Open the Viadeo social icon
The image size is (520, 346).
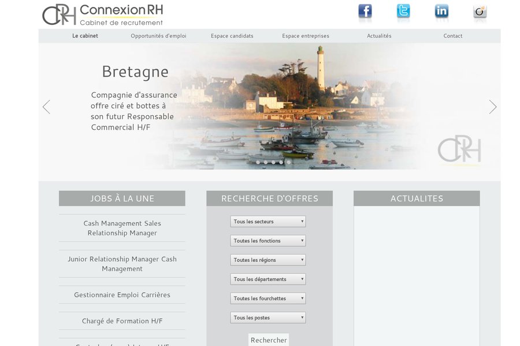pos(480,12)
